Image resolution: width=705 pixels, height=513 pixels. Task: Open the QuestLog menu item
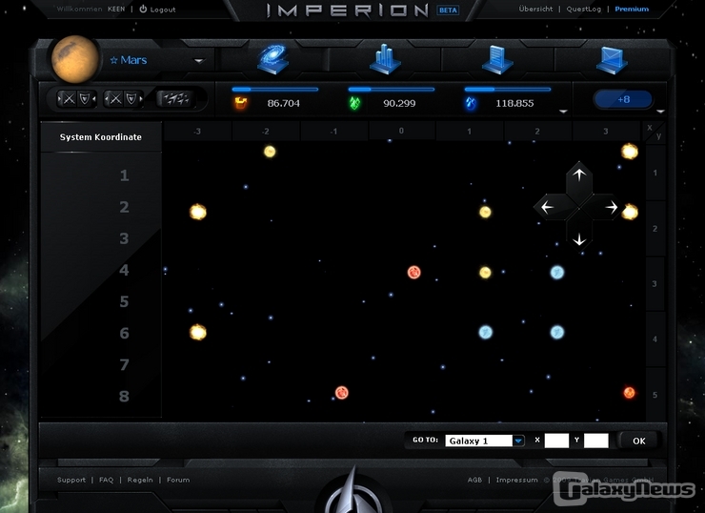[x=583, y=9]
